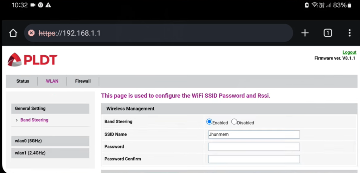The height and width of the screenshot is (173, 360).
Task: Tap the Chrome notification icon in status bar
Action: 41,5
